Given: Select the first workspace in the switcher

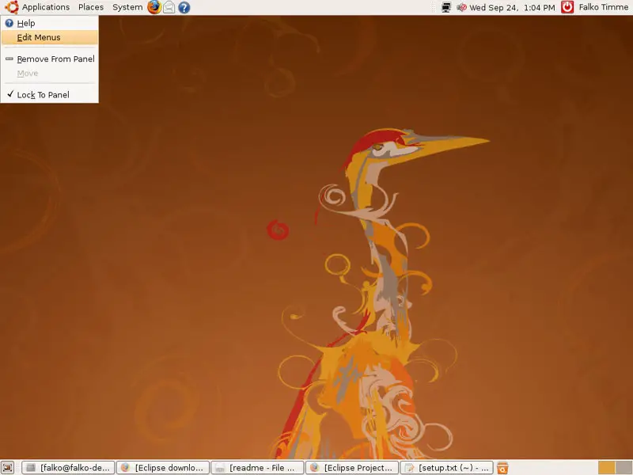Looking at the screenshot, I should [606, 468].
